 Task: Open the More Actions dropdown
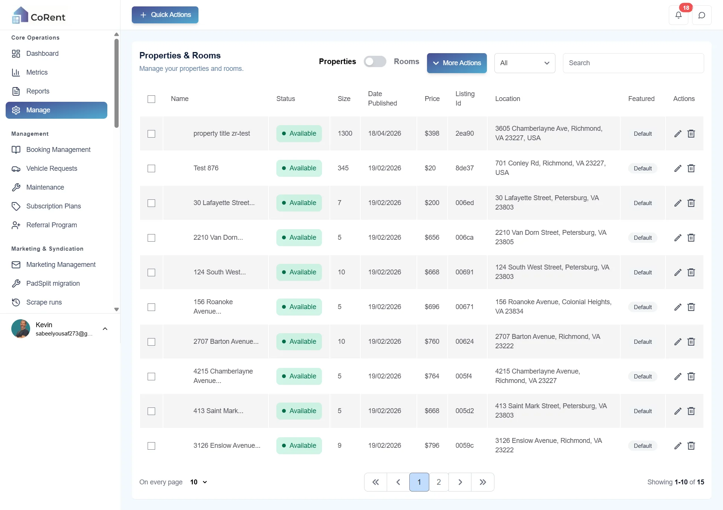pos(457,63)
